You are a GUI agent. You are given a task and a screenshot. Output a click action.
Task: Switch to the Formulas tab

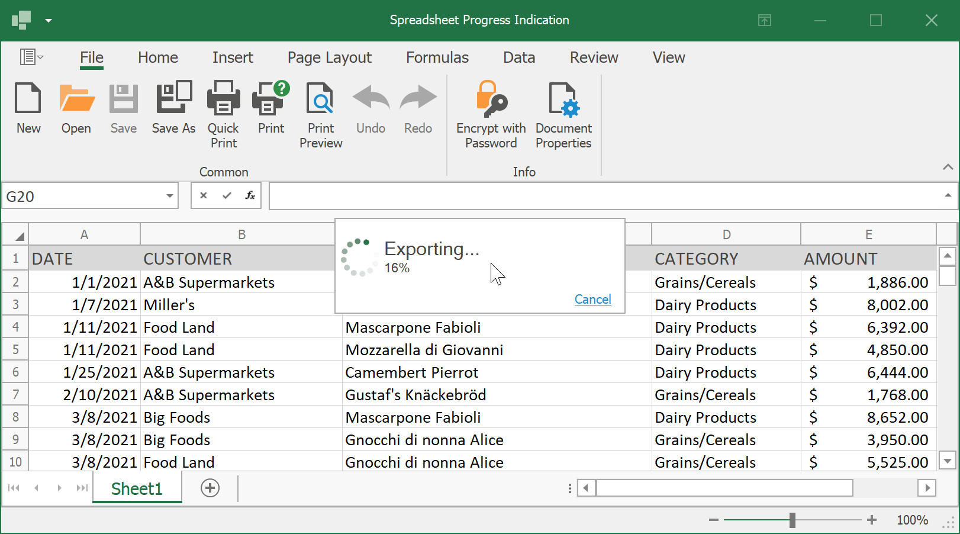coord(437,57)
